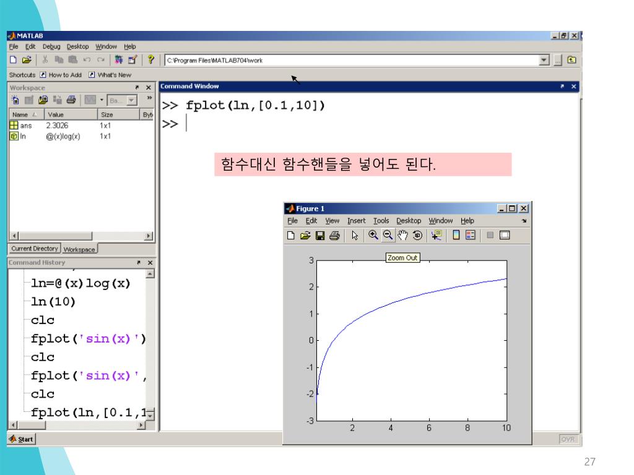Create a new variable in the Workspace toolbar
634x475 pixels.
[15, 100]
